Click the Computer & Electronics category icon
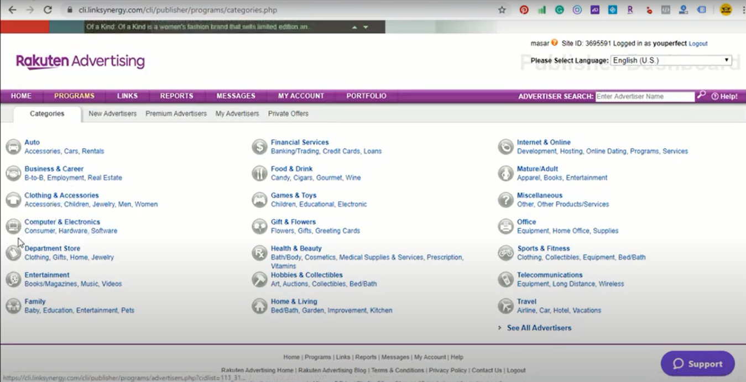This screenshot has height=382, width=746. coord(13,227)
